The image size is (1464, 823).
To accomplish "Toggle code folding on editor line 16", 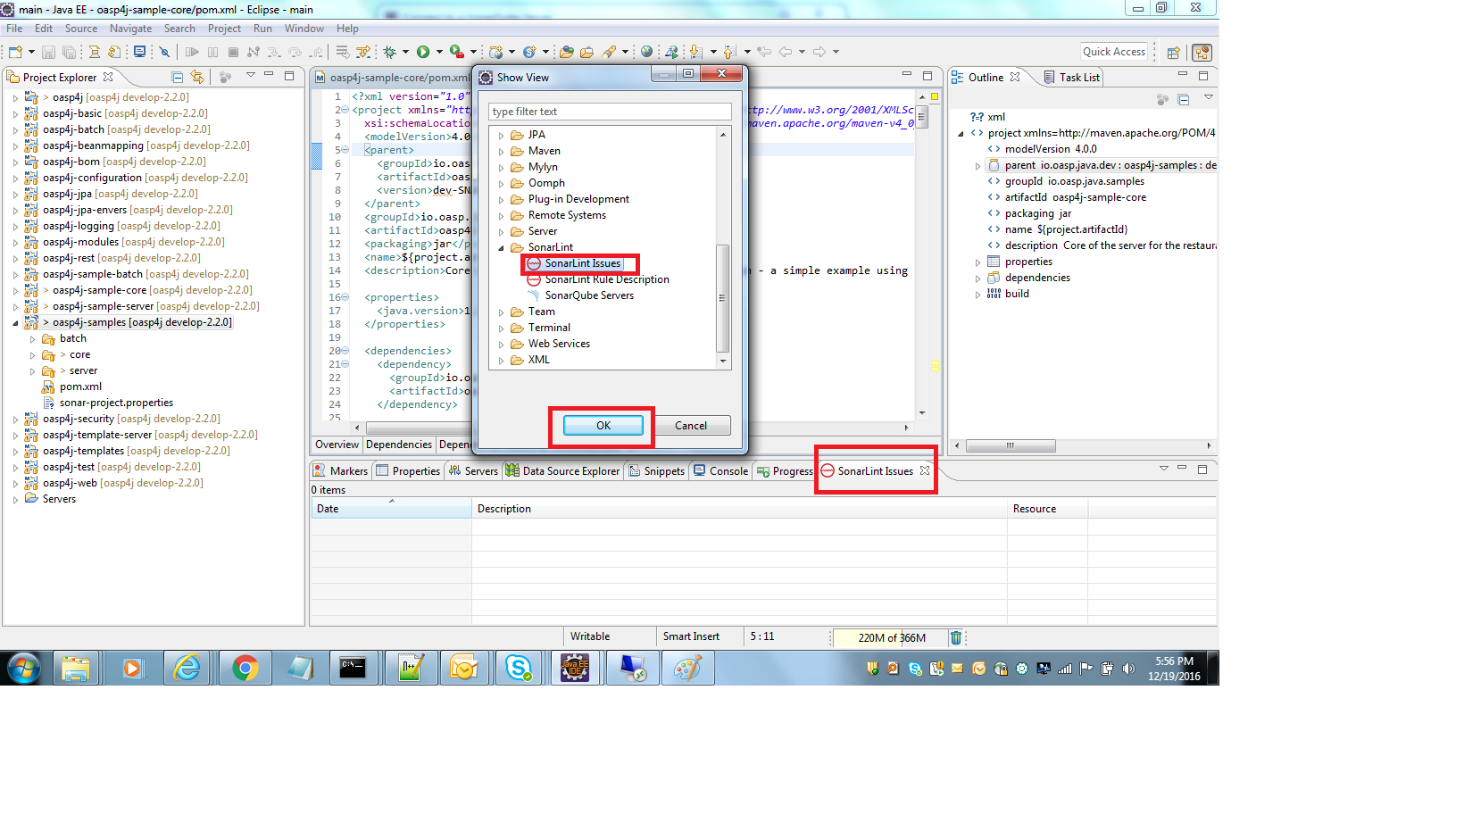I will 345,297.
